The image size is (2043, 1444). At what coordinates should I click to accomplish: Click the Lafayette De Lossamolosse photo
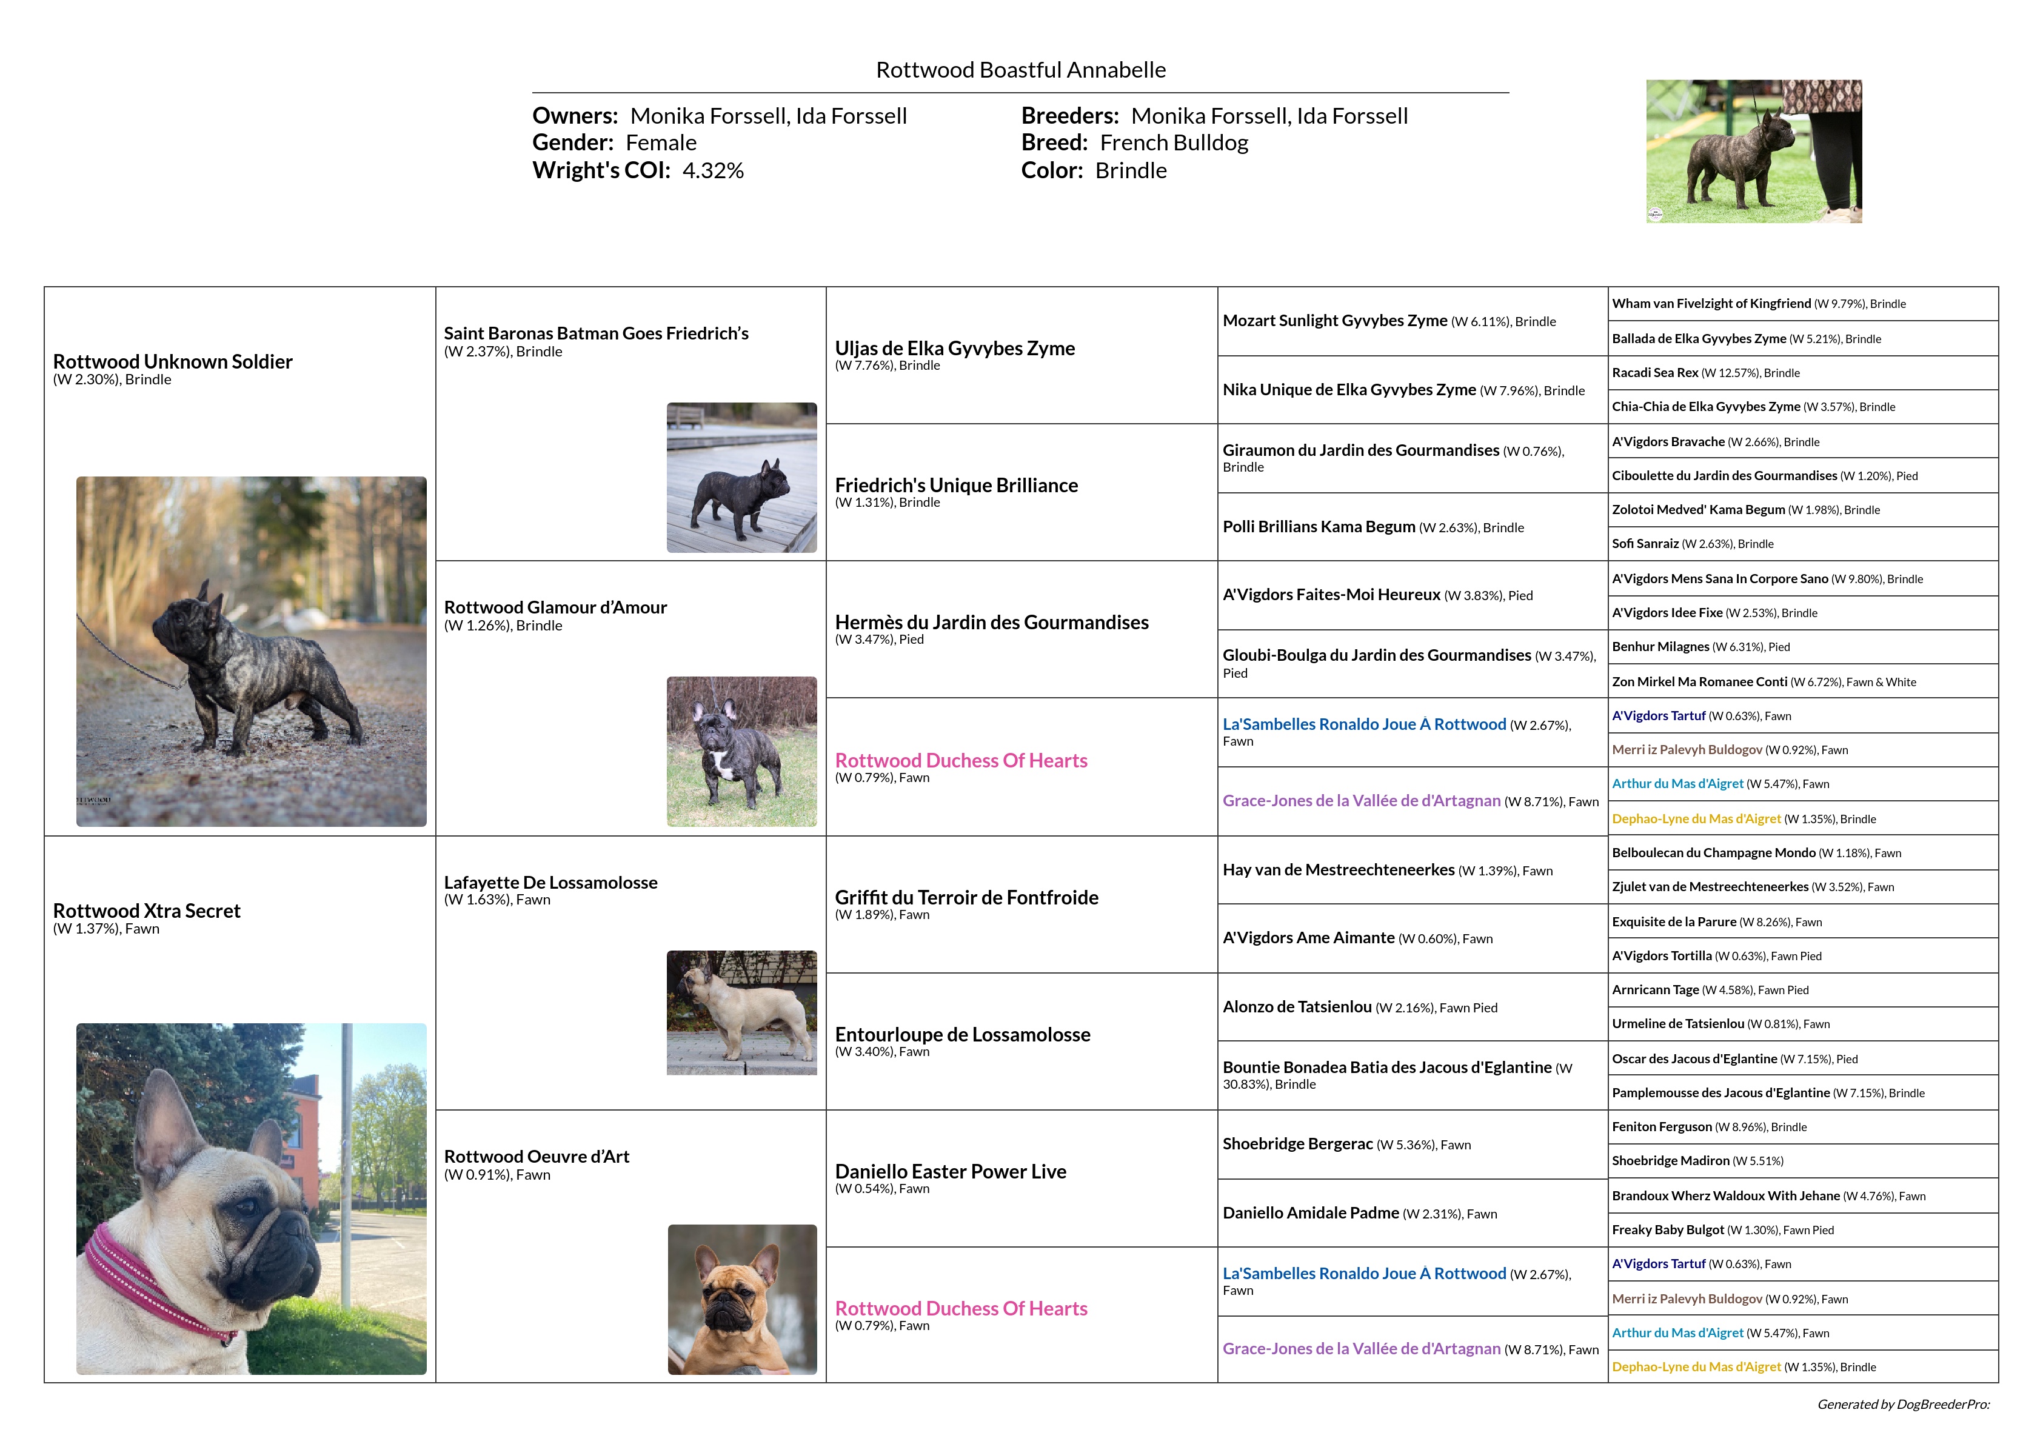pyautogui.click(x=741, y=1012)
